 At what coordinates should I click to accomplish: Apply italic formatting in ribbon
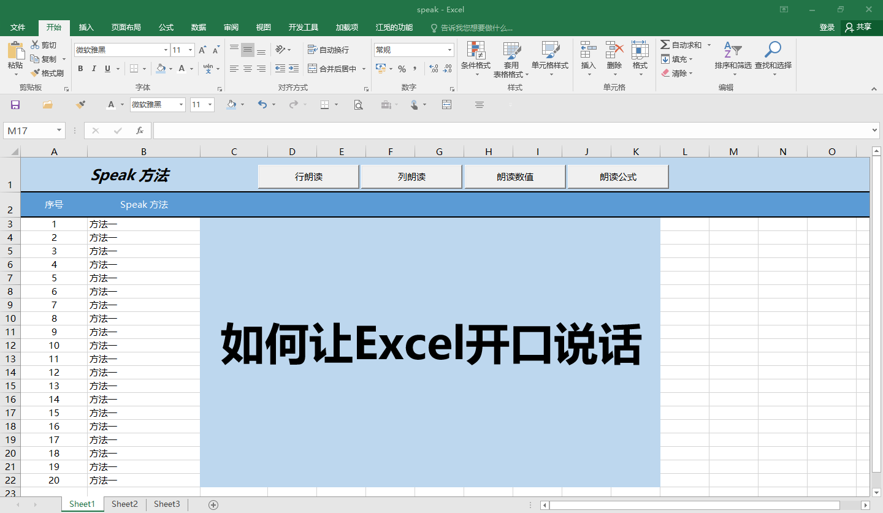[94, 69]
